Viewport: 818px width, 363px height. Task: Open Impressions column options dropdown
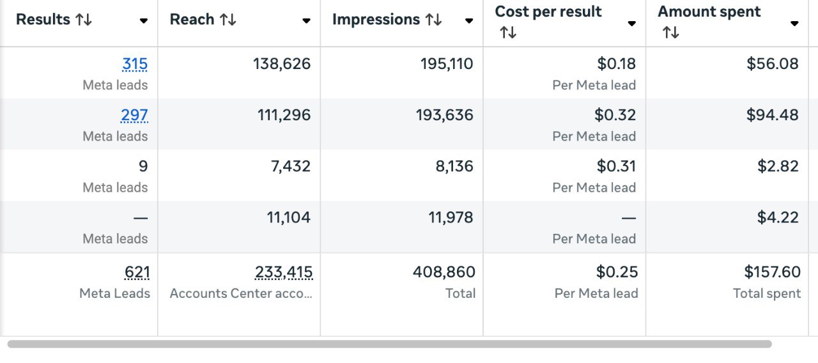[x=469, y=21]
